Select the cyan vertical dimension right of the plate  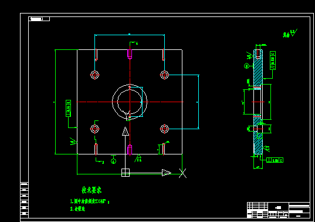[x=198, y=102]
